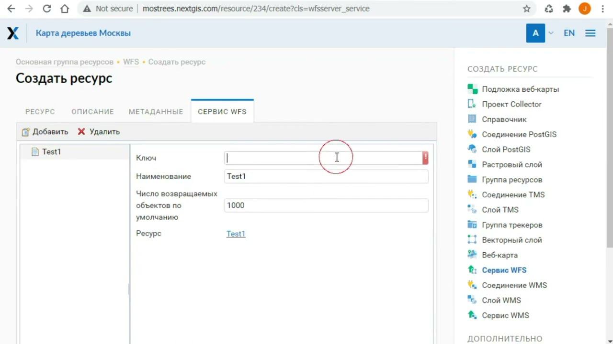Click the Слой TMS icon
613x344 pixels.
(473, 210)
